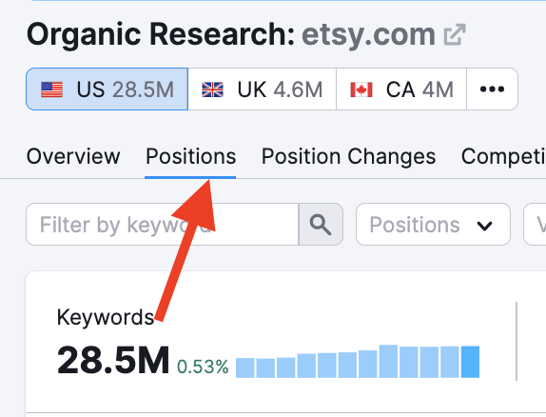The width and height of the screenshot is (546, 417).
Task: Select the US 28.5M database
Action: (107, 89)
